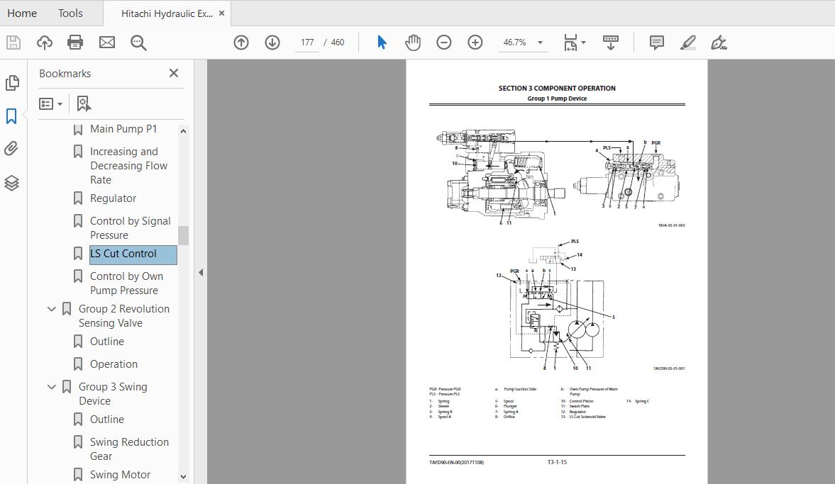
Task: Click the bookmarks scrollbar thumb
Action: (x=183, y=235)
